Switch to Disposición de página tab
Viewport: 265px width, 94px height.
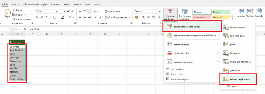(35, 4)
